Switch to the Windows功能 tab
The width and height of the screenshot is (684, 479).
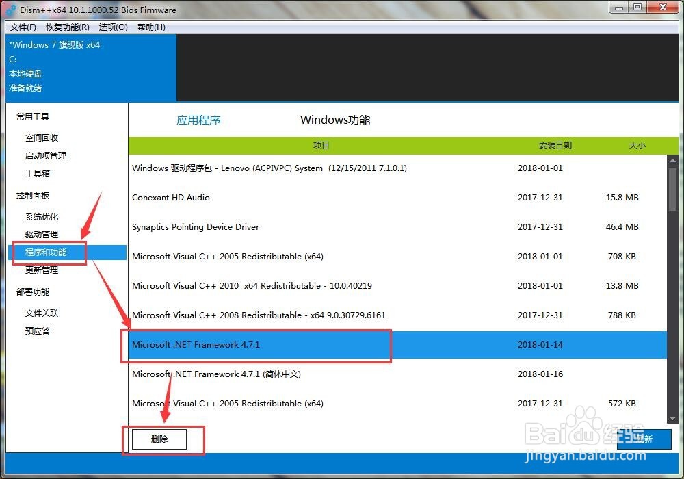pos(334,120)
